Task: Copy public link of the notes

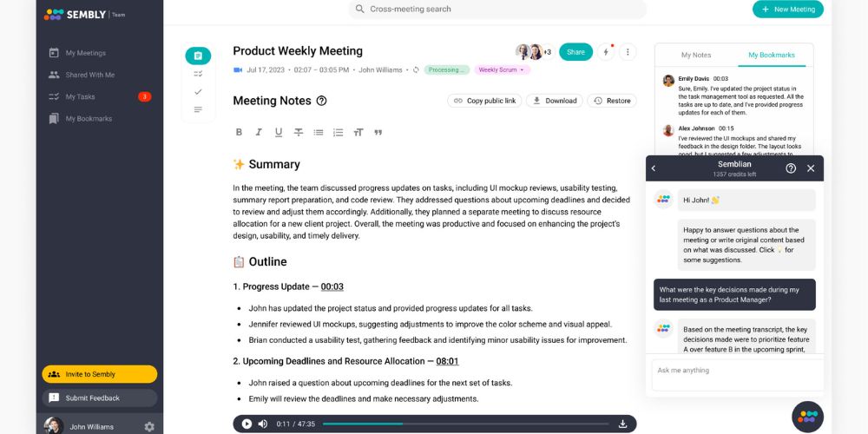Action: (484, 101)
